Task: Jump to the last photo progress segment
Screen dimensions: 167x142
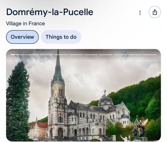Action: [x=150, y=55]
